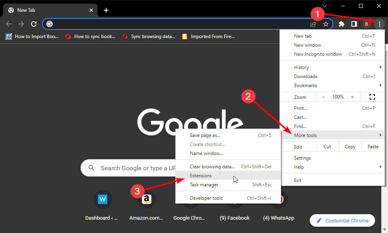Expand the Bookmarks submenu

(x=332, y=86)
